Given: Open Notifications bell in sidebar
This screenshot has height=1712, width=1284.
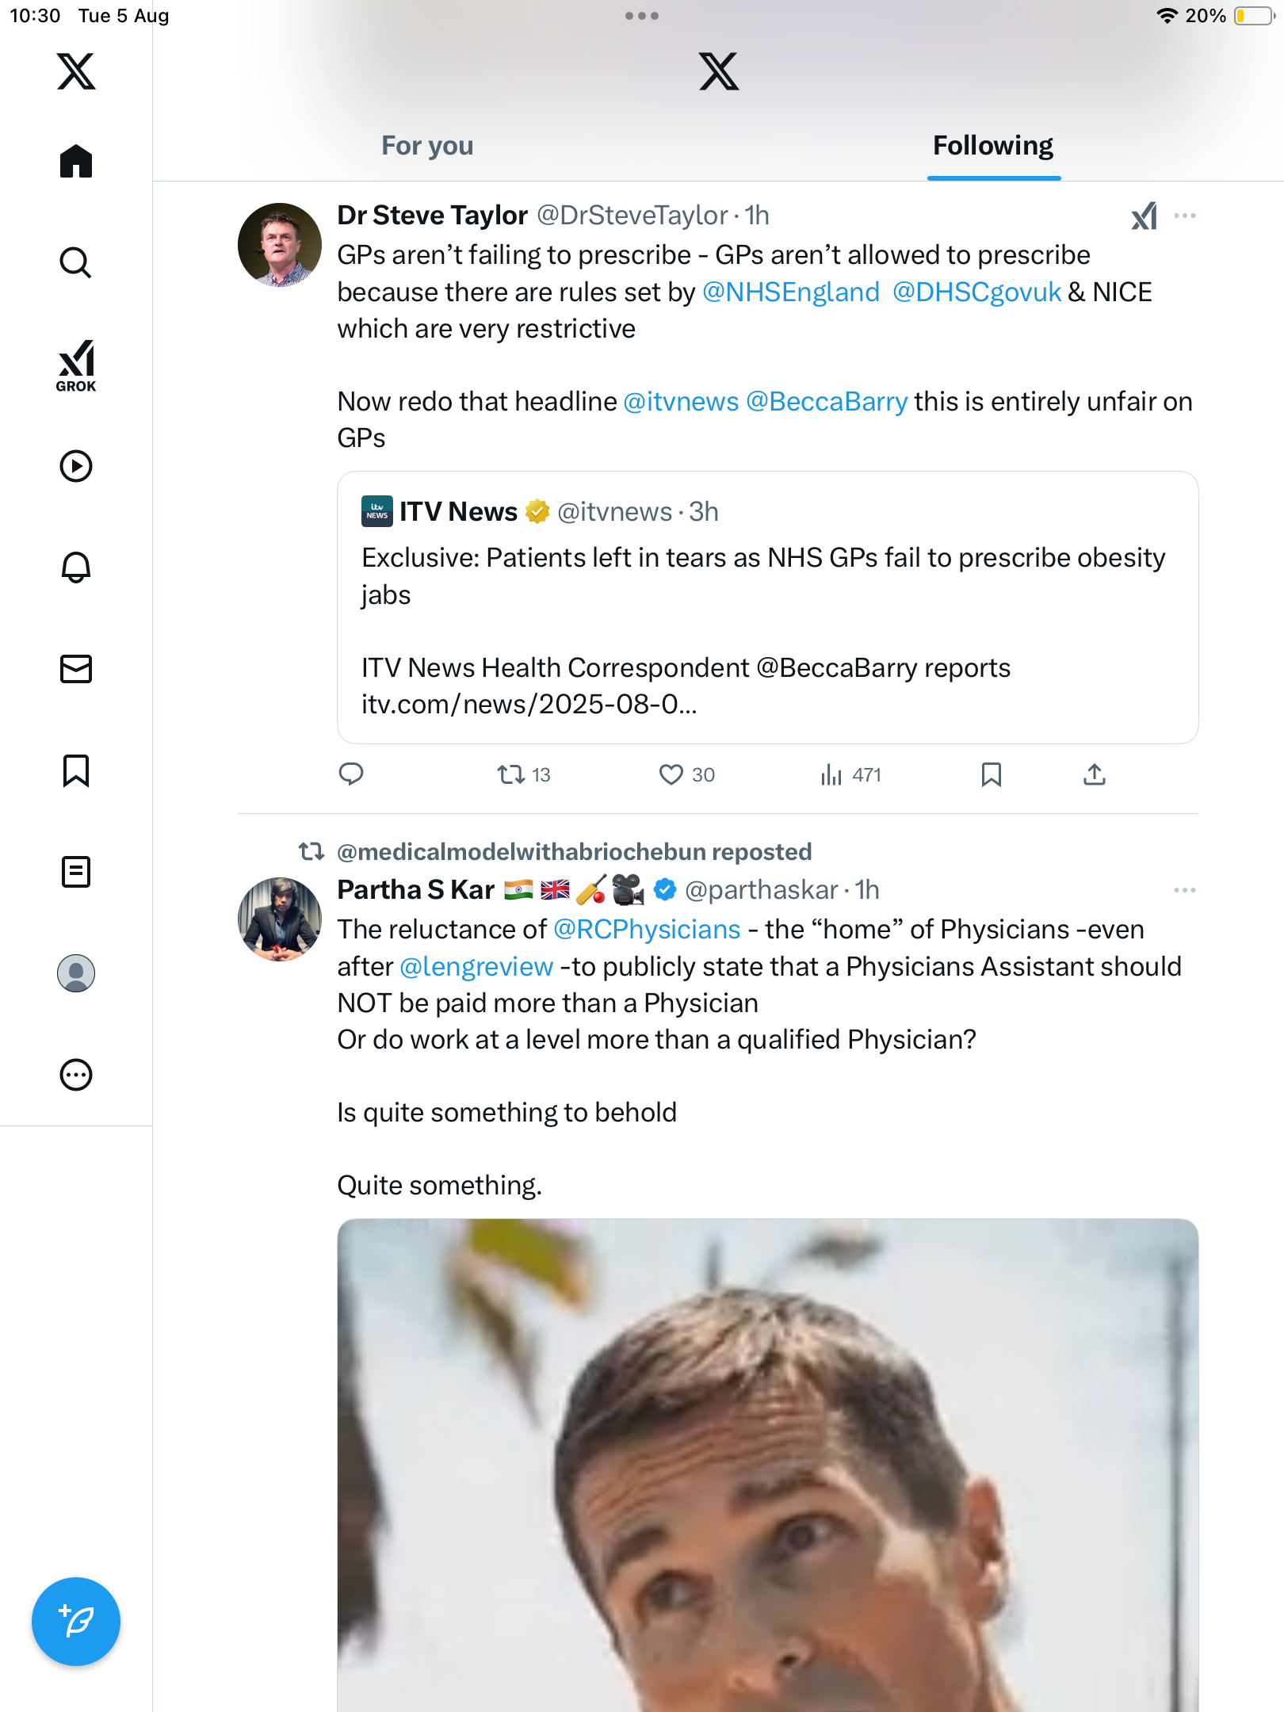Looking at the screenshot, I should pos(76,567).
